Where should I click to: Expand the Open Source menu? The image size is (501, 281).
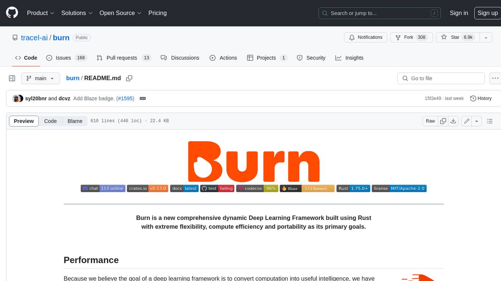(x=120, y=13)
